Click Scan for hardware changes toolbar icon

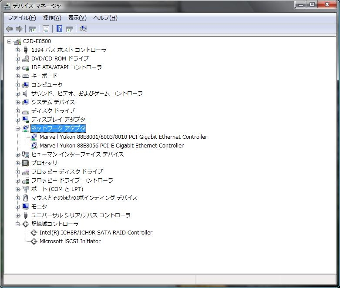[83, 29]
